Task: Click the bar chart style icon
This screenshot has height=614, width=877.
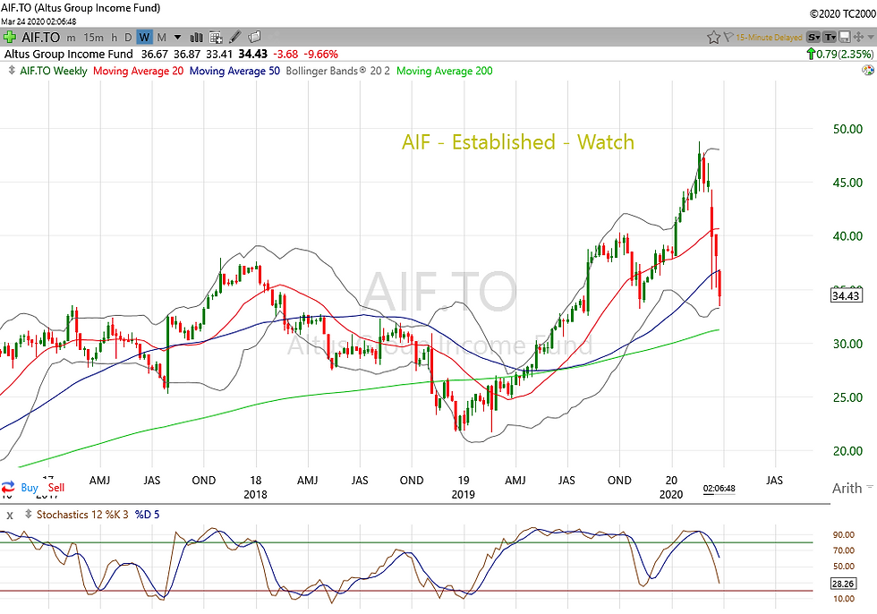Action: [x=196, y=38]
